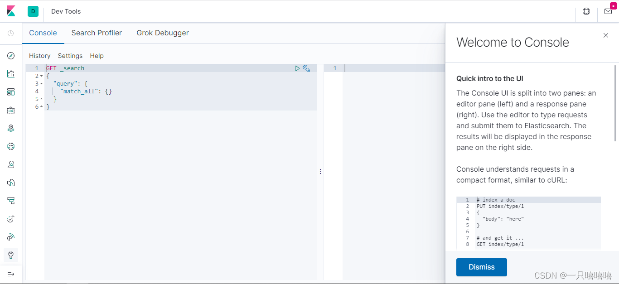Switch to Console tab
The width and height of the screenshot is (619, 284).
point(43,33)
